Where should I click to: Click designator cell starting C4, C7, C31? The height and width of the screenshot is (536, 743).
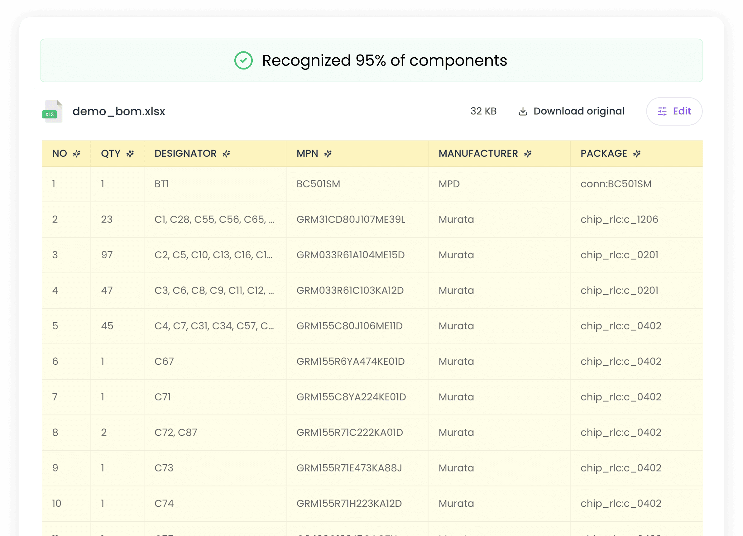click(215, 326)
